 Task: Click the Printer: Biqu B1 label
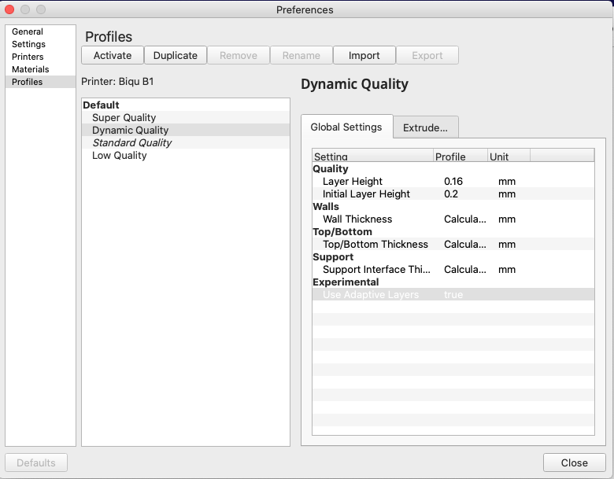tap(117, 81)
